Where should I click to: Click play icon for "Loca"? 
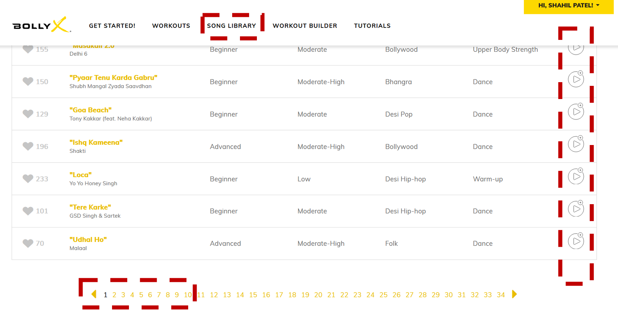pos(576,177)
